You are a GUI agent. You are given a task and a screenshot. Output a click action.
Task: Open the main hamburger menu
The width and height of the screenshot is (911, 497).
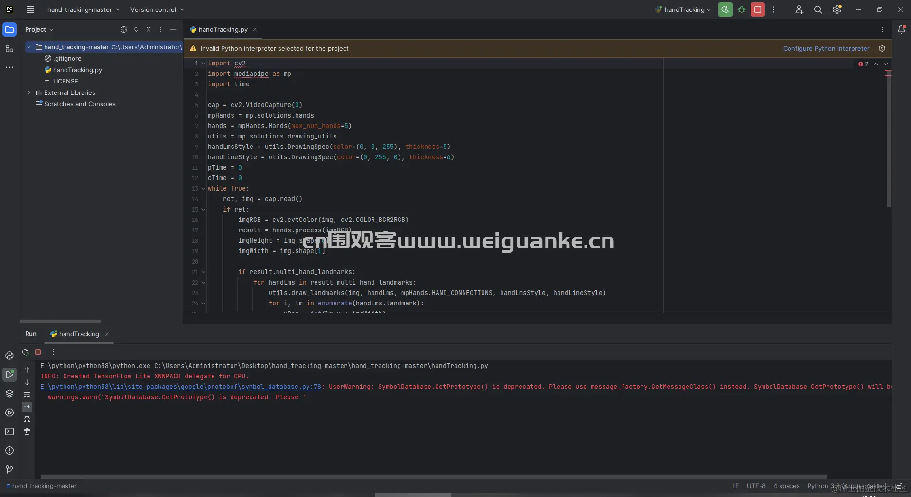(30, 9)
